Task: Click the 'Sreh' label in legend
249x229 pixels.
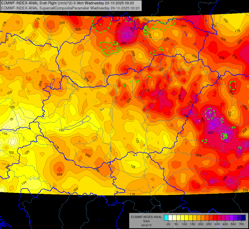Action: coord(147,221)
